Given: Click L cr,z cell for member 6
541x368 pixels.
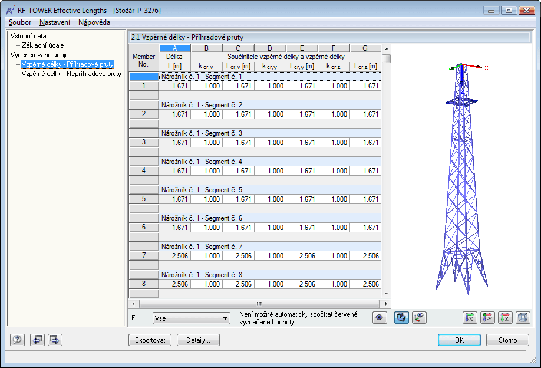Looking at the screenshot, I should [365, 228].
